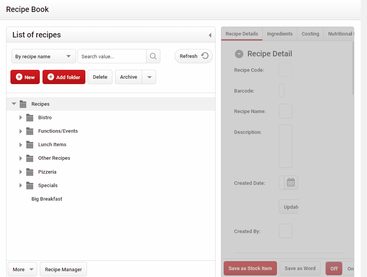Select the Specials folder label
This screenshot has width=367, height=277.
[x=48, y=186]
